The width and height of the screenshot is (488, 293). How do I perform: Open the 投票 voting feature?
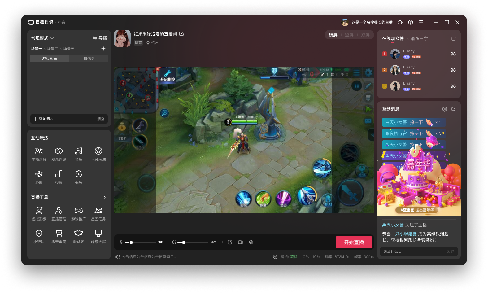59,177
